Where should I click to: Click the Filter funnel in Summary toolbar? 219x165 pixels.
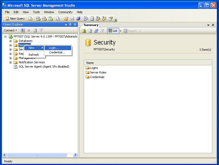102,31
